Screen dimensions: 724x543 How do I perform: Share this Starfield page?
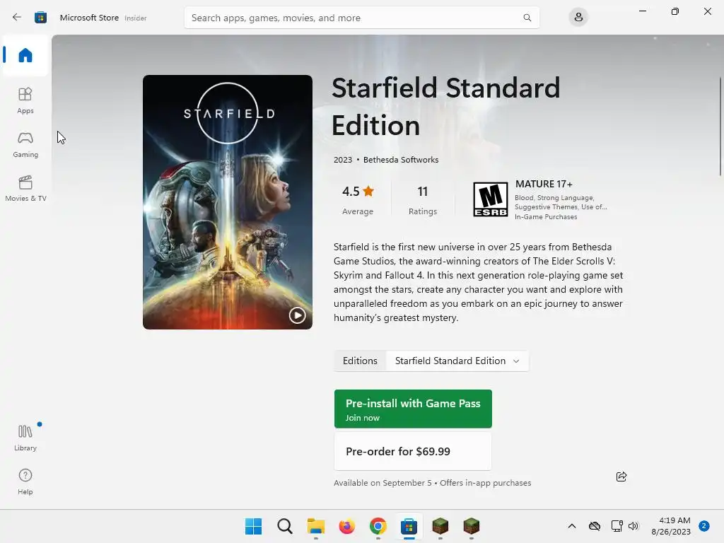pos(621,477)
